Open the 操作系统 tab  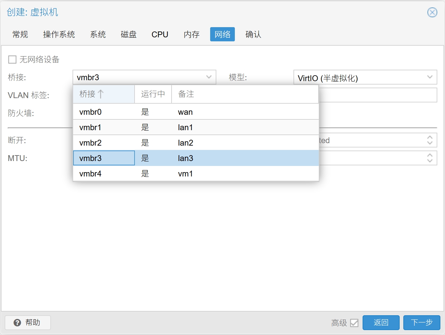(x=59, y=34)
